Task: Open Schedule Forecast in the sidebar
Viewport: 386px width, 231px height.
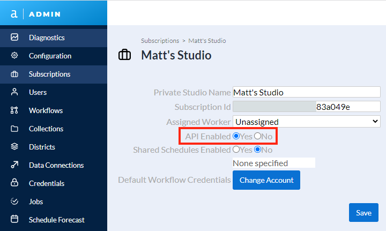Action: tap(56, 220)
